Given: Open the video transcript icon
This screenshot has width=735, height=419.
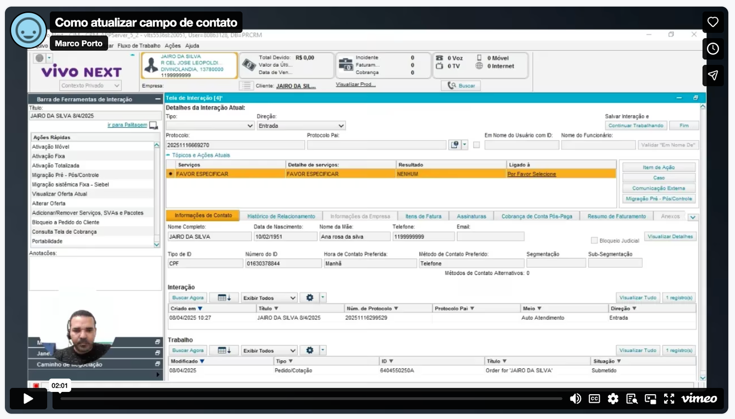Looking at the screenshot, I should coord(632,399).
